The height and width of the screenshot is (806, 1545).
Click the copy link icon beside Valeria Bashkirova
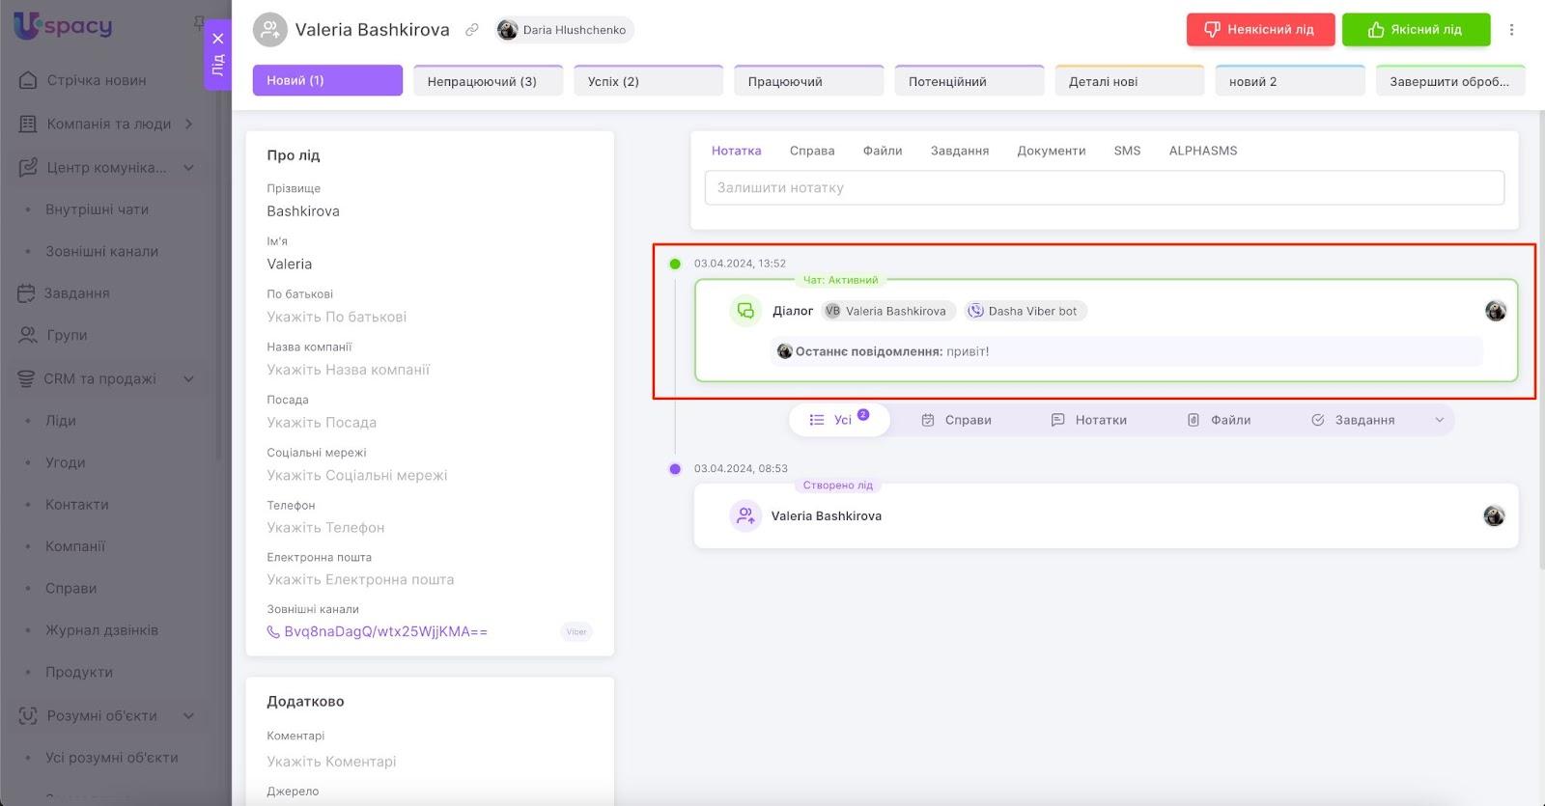click(471, 30)
